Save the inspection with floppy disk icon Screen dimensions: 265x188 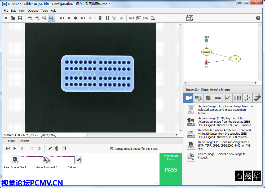tap(20, 18)
